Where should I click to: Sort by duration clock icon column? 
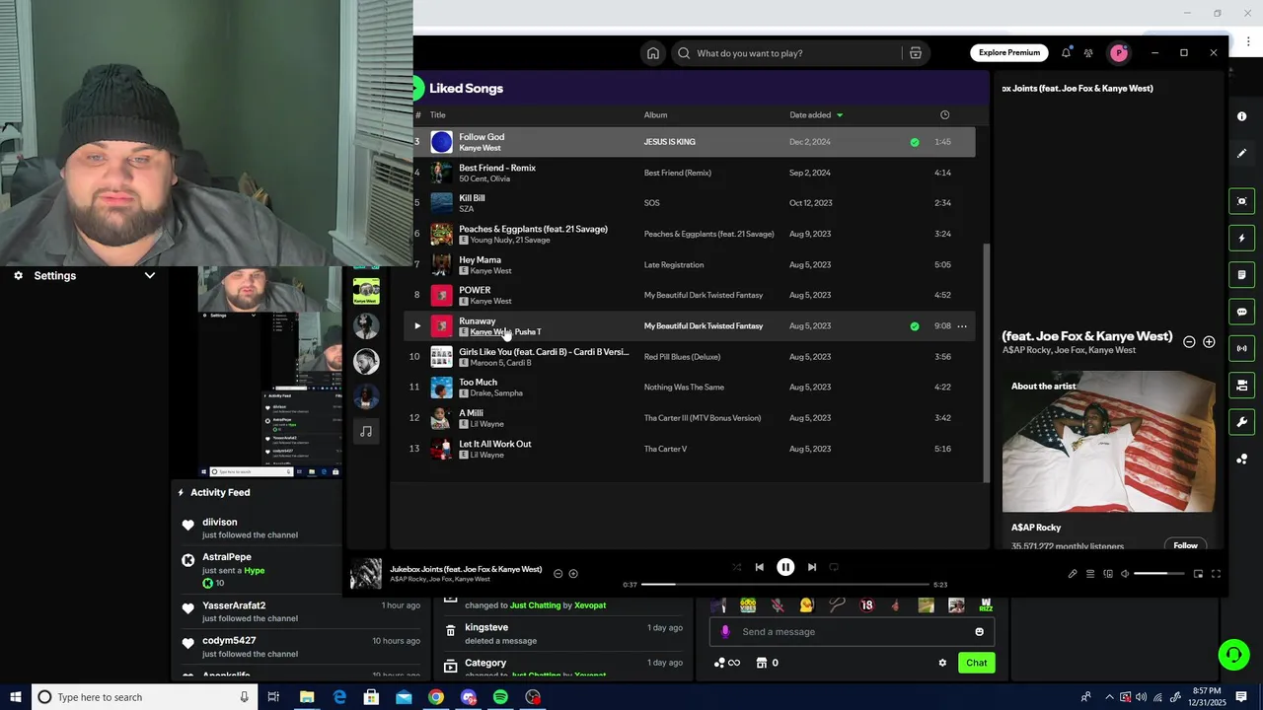tap(944, 115)
